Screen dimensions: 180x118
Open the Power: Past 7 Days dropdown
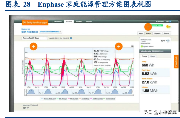(x=35, y=38)
